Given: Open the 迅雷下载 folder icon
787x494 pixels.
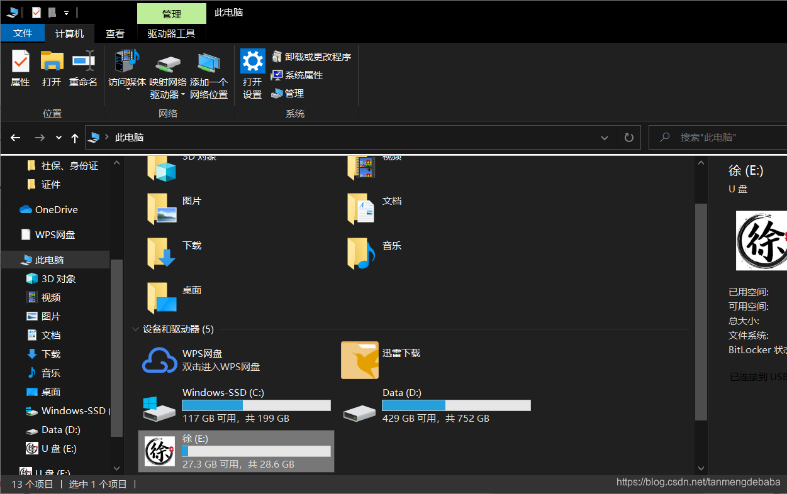Looking at the screenshot, I should pyautogui.click(x=360, y=360).
